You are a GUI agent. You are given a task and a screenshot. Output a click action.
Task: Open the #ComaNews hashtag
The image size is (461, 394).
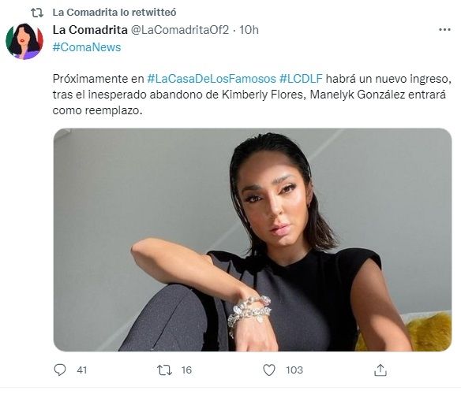(87, 47)
